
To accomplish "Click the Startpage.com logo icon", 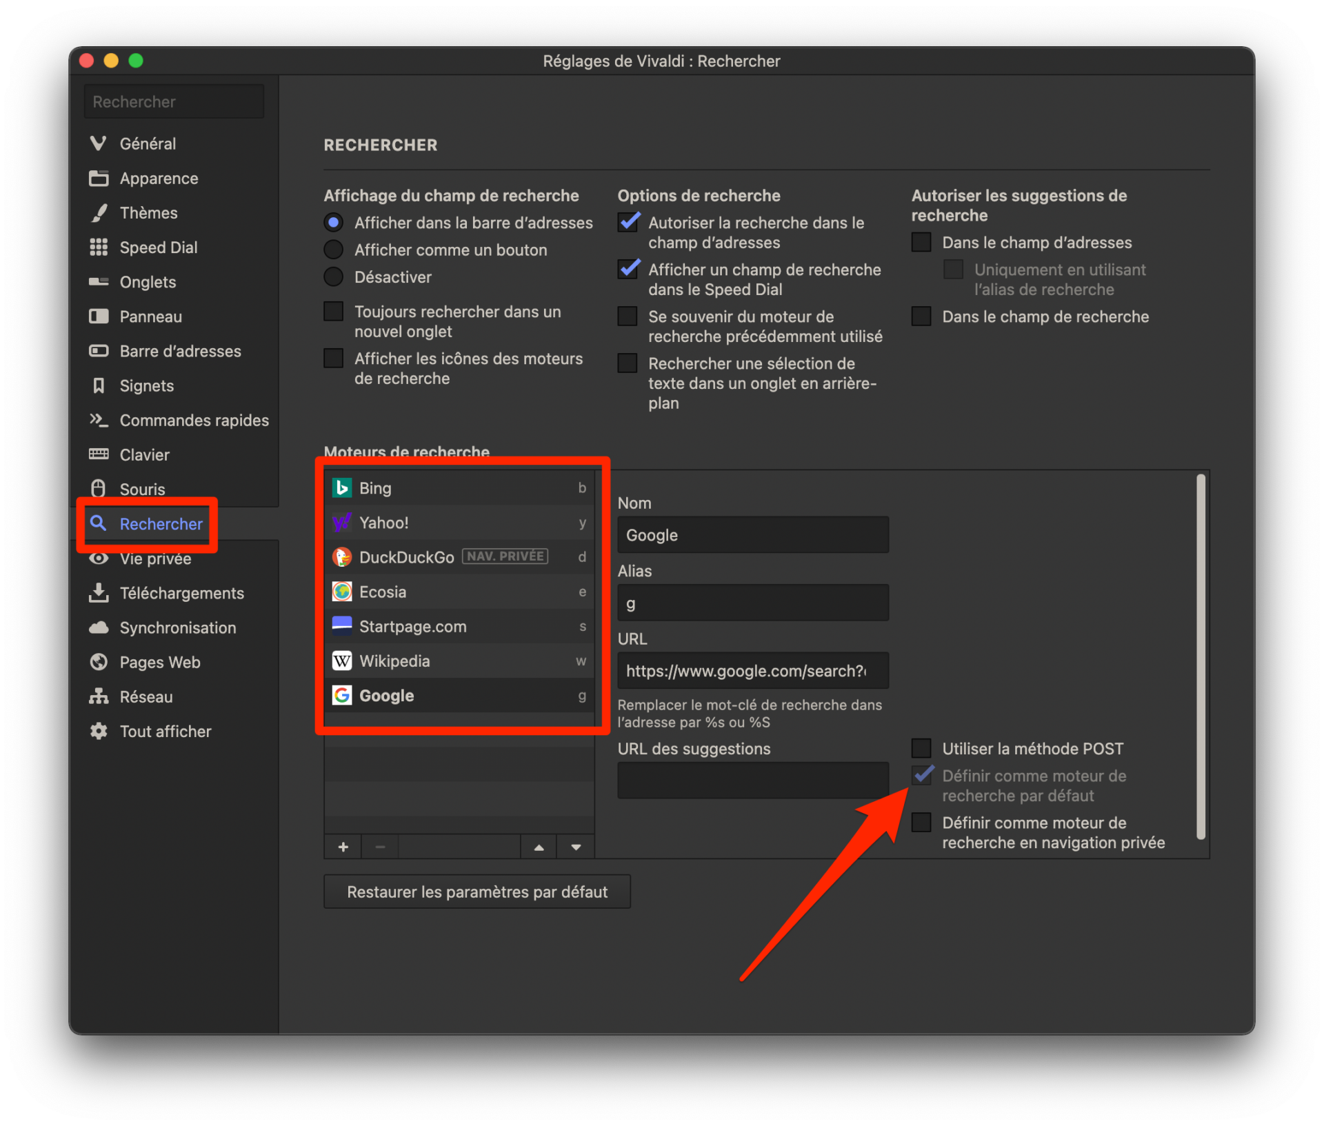I will coord(342,626).
